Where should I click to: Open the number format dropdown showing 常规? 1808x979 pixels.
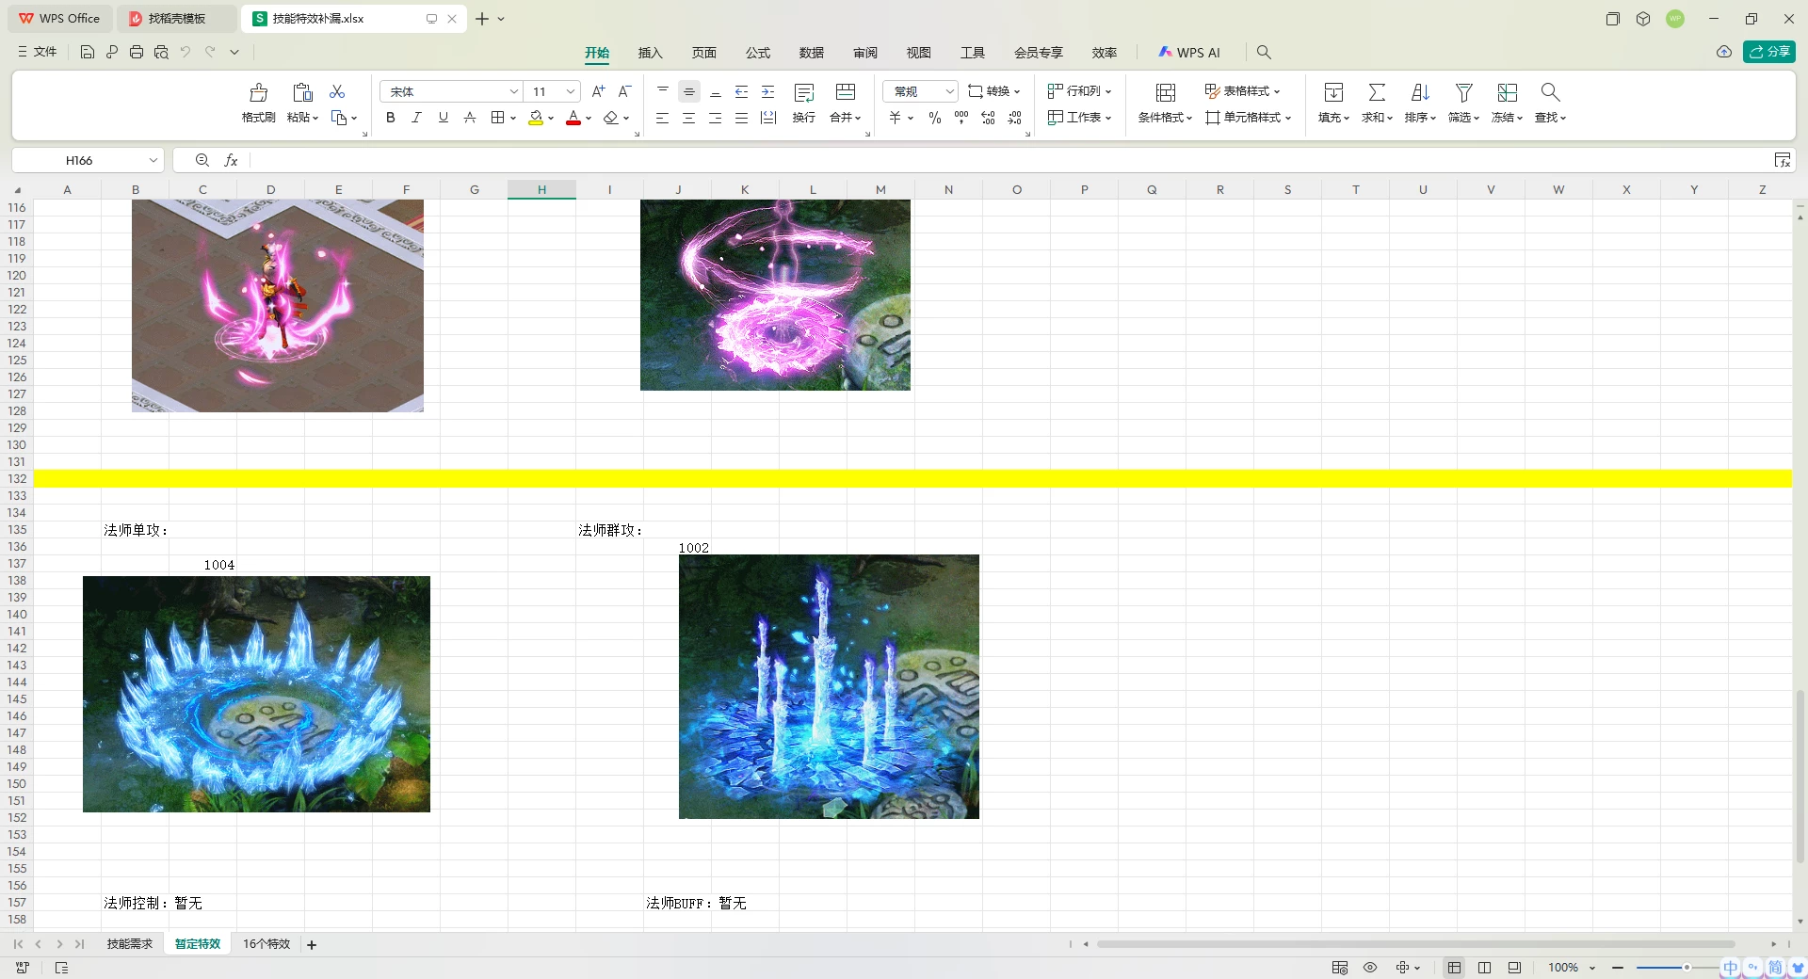click(949, 91)
